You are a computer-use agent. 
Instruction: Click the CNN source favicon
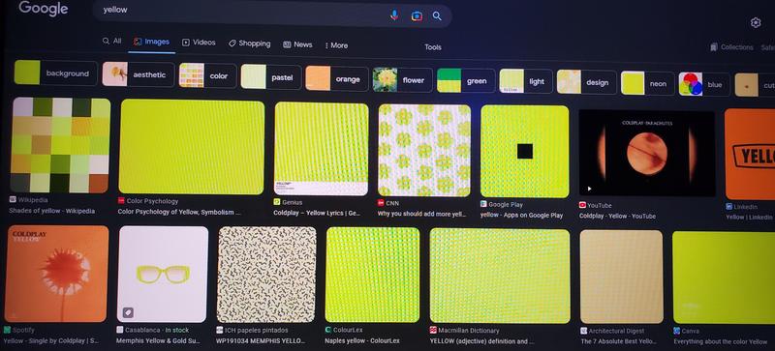(x=381, y=202)
